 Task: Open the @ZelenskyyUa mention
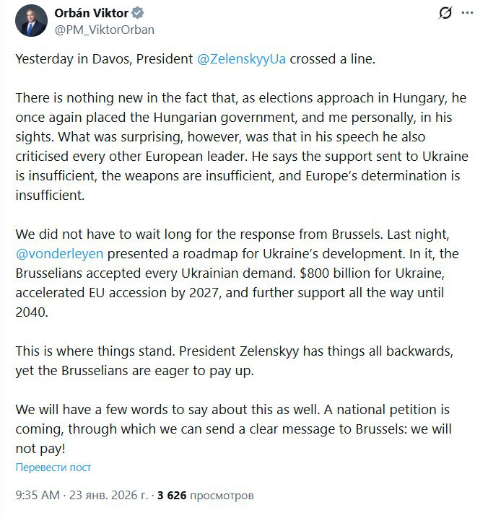coord(241,59)
